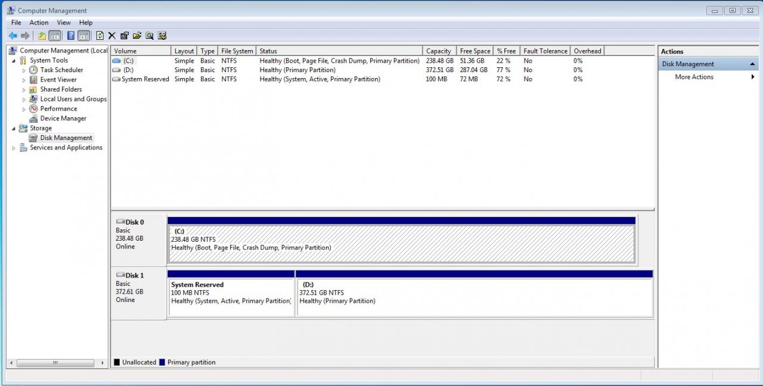
Task: Collapse the System Tools node
Action: 14,61
